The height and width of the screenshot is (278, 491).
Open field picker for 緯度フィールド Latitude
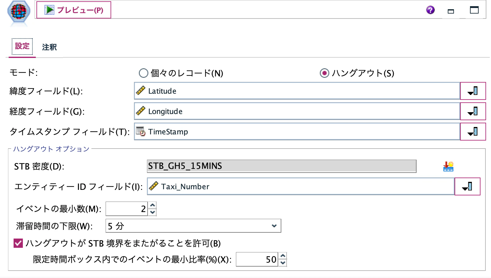tap(473, 91)
